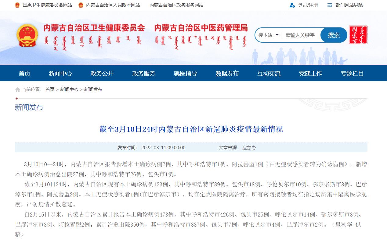Viewport: 387px width, 250px height.
Task: Go to the 数据发布 menu item
Action: pyautogui.click(x=227, y=73)
